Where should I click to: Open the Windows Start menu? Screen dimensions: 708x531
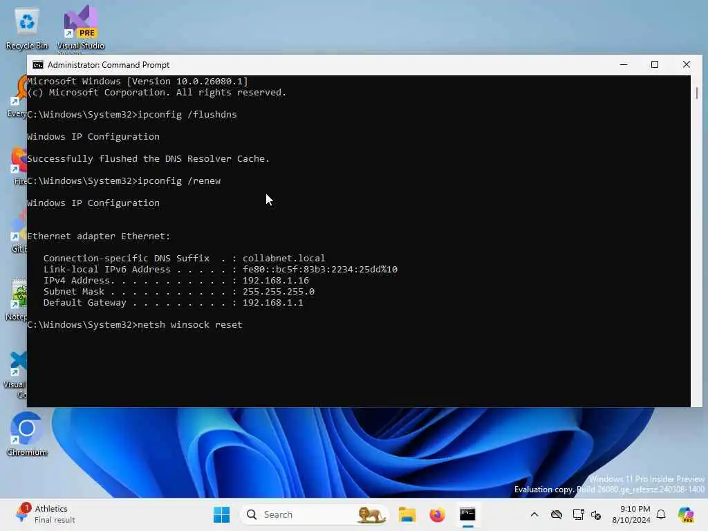pos(221,514)
